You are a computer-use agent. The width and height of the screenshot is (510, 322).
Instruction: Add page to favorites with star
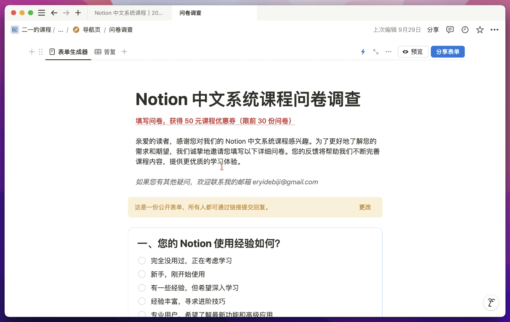click(x=480, y=30)
